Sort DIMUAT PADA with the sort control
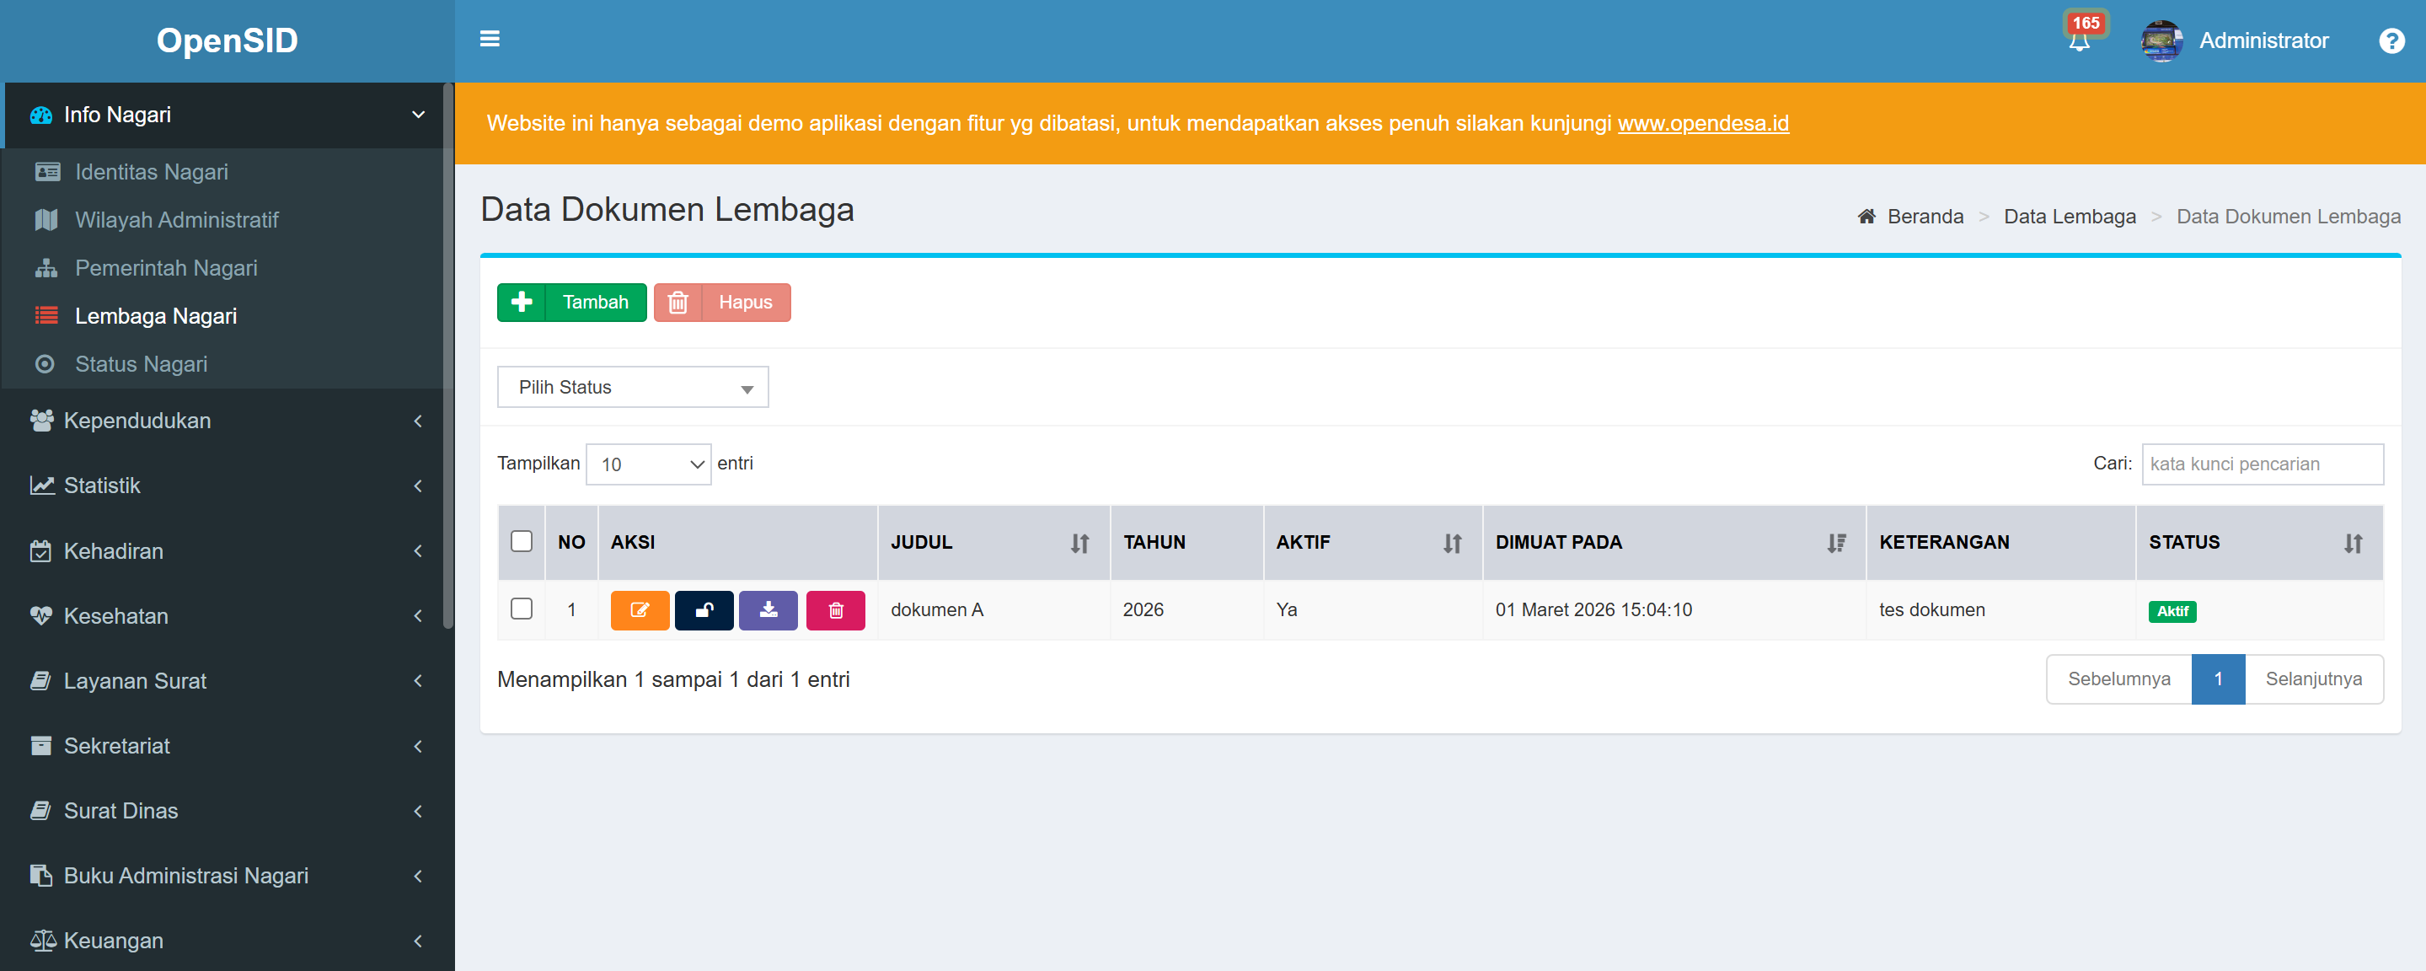This screenshot has height=971, width=2426. [1834, 543]
